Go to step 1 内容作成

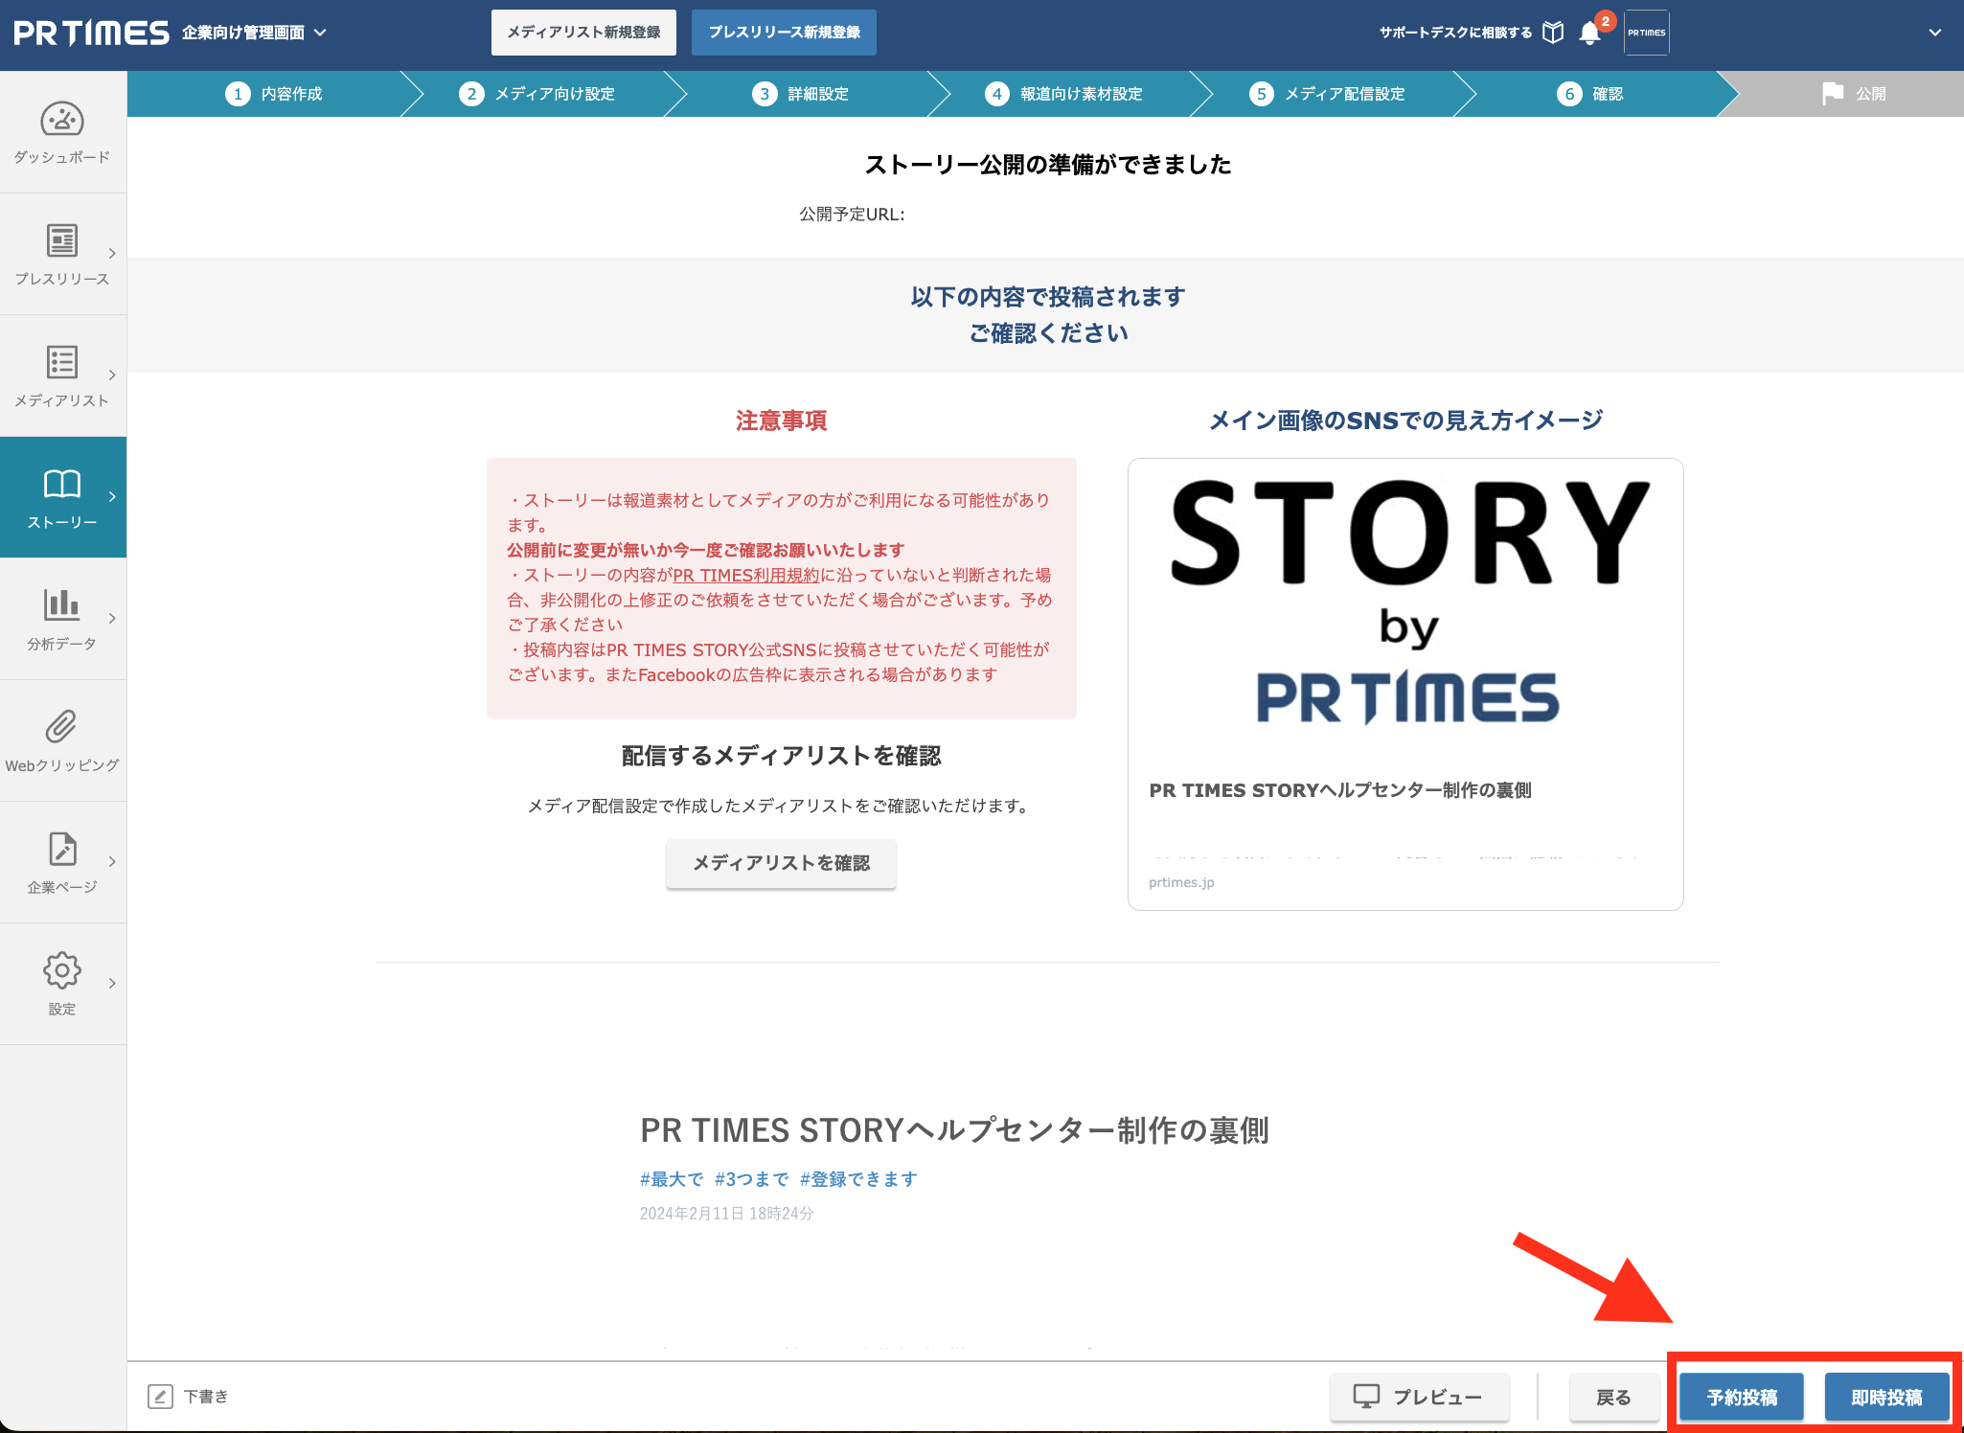tap(274, 94)
